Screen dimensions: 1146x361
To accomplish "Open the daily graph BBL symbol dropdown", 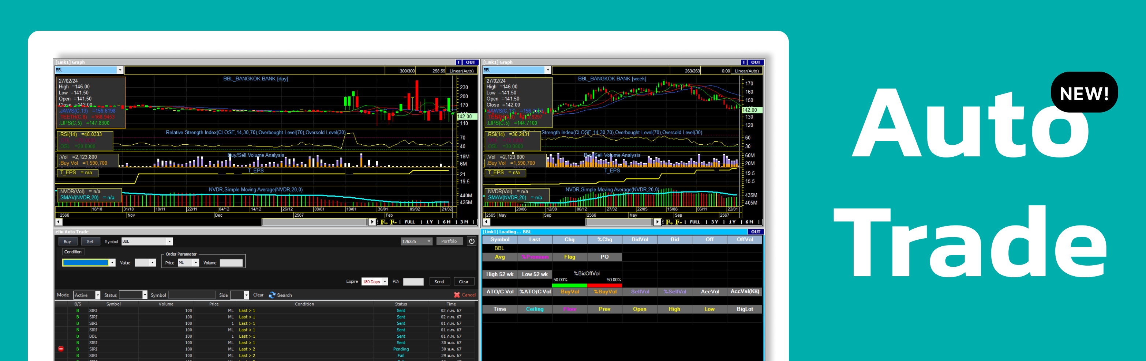I will click(x=120, y=70).
